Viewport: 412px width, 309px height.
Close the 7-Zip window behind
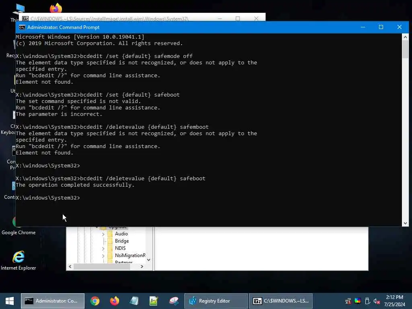click(256, 19)
